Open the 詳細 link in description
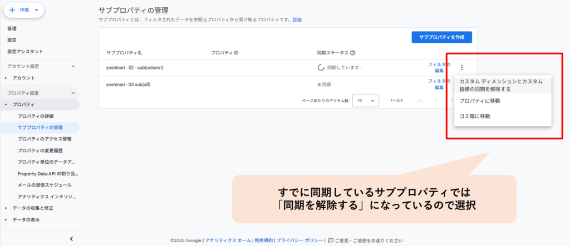Screen dimensions: 570x246 pos(297,19)
